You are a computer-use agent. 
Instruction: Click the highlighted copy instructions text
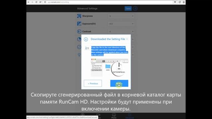coord(109,51)
